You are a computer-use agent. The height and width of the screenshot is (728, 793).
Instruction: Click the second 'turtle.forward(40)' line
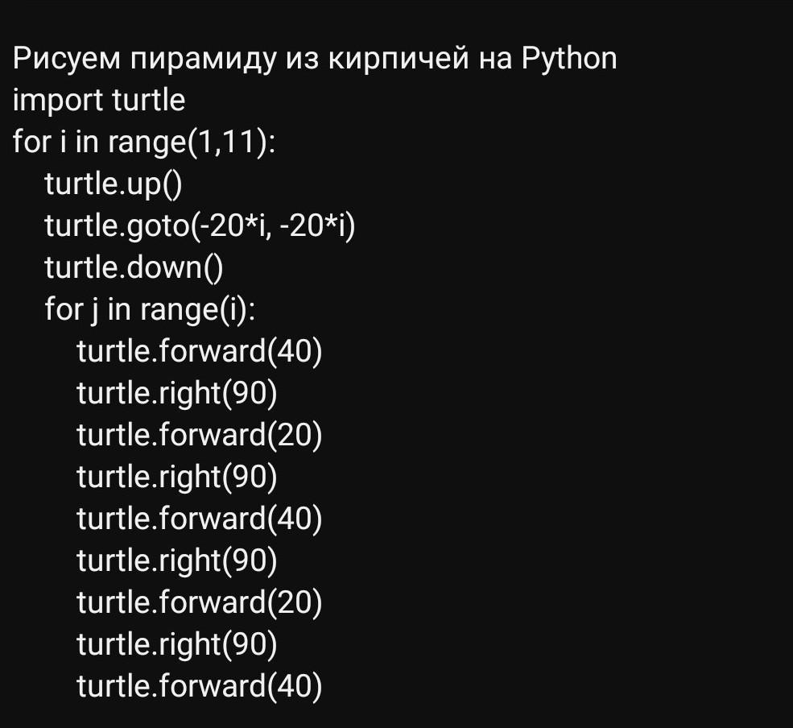click(200, 519)
